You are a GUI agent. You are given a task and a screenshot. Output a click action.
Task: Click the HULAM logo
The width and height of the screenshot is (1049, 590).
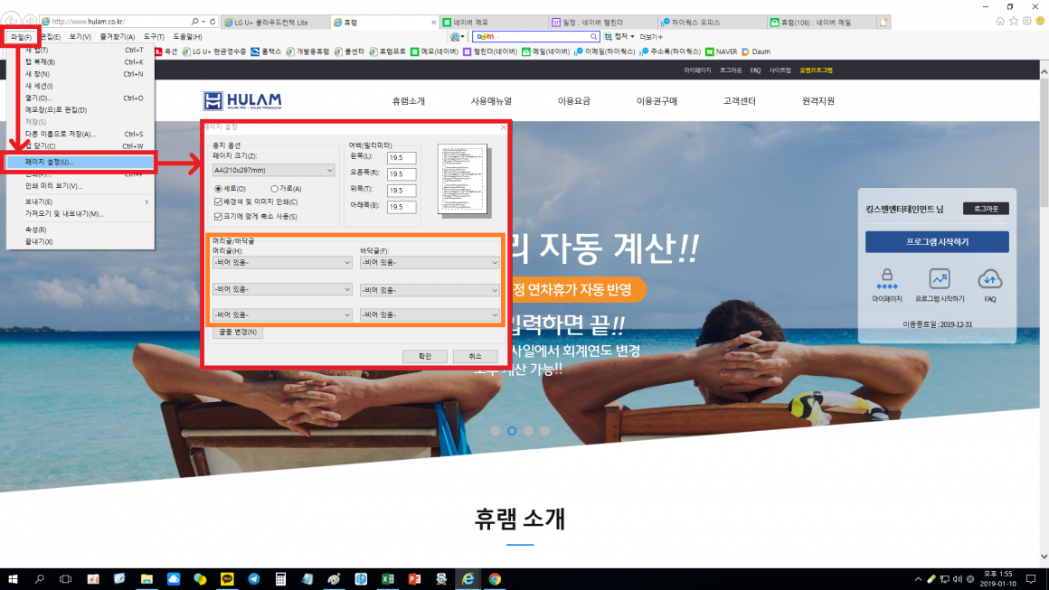pyautogui.click(x=242, y=101)
